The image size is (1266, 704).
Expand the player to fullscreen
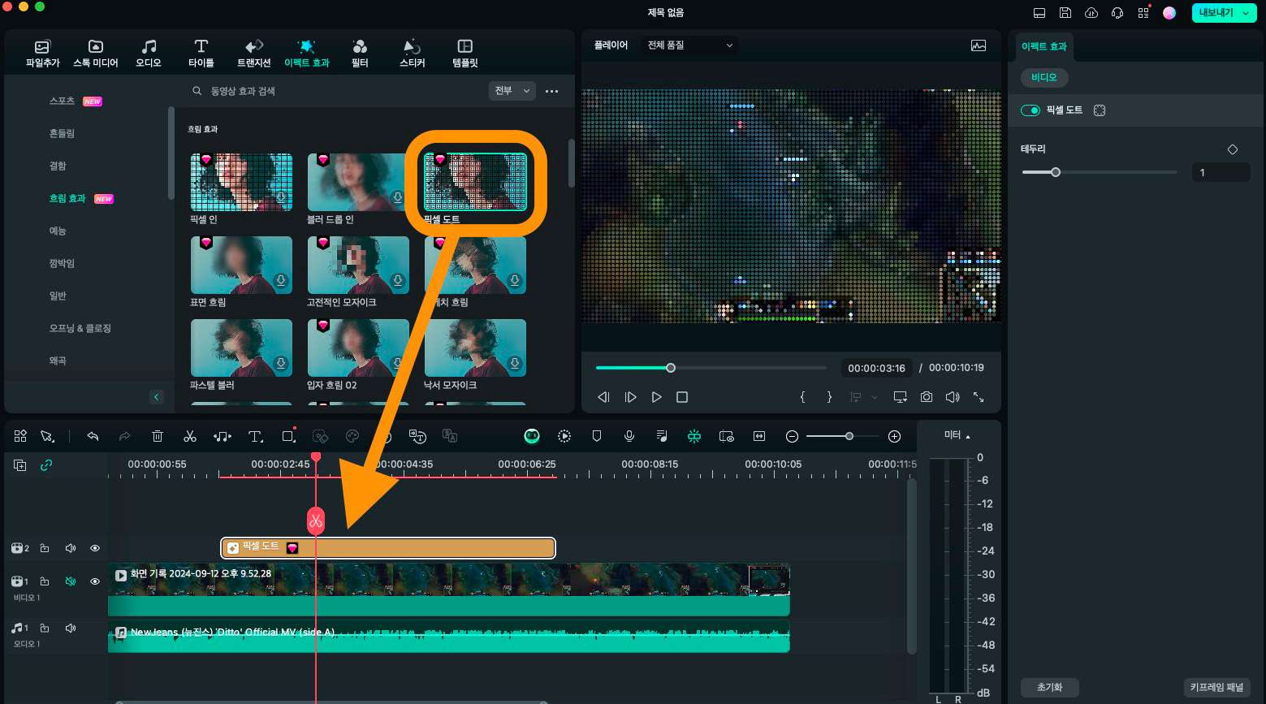click(979, 397)
